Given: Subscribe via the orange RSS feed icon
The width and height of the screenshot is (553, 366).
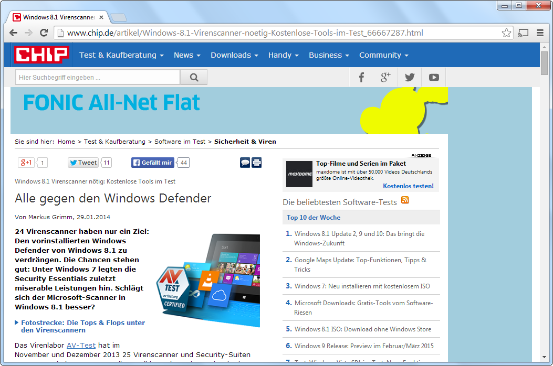Looking at the screenshot, I should pyautogui.click(x=405, y=200).
